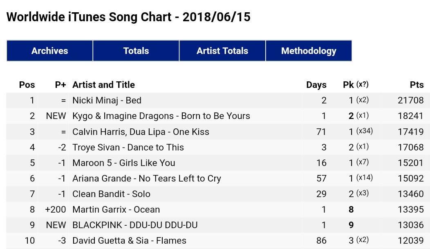Click the Pos column header

pyautogui.click(x=27, y=85)
